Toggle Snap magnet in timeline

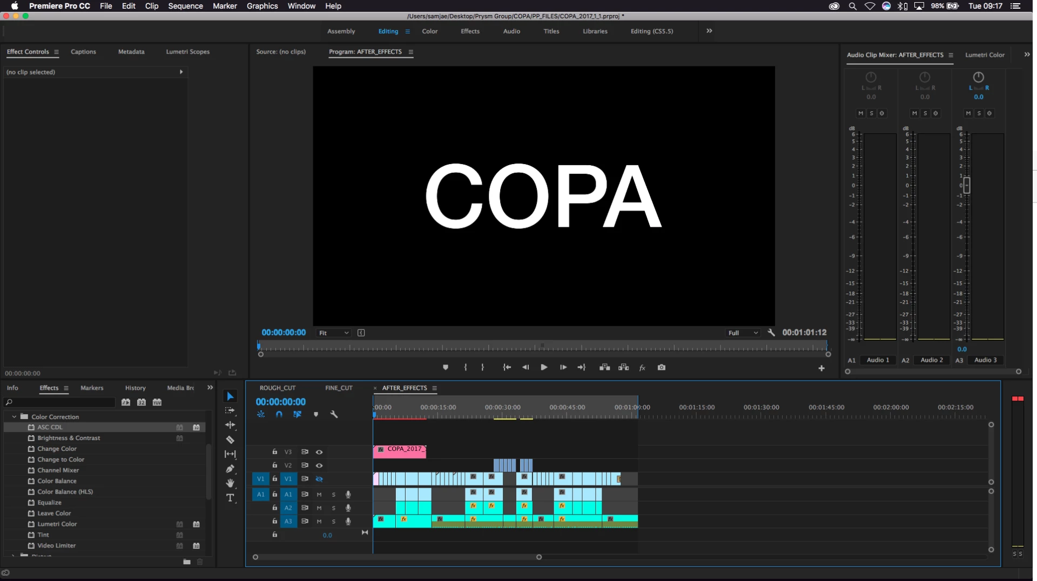[x=279, y=414]
